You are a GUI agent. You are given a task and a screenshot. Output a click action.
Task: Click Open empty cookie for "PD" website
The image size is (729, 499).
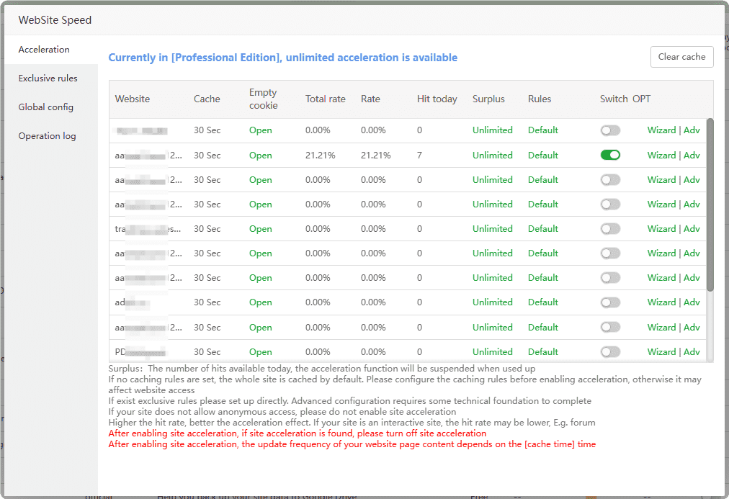(260, 352)
